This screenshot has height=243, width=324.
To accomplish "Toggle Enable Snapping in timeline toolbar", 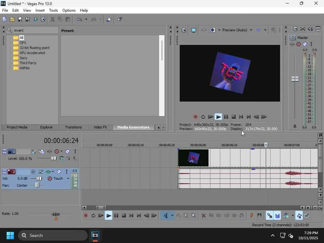I will [270, 216].
